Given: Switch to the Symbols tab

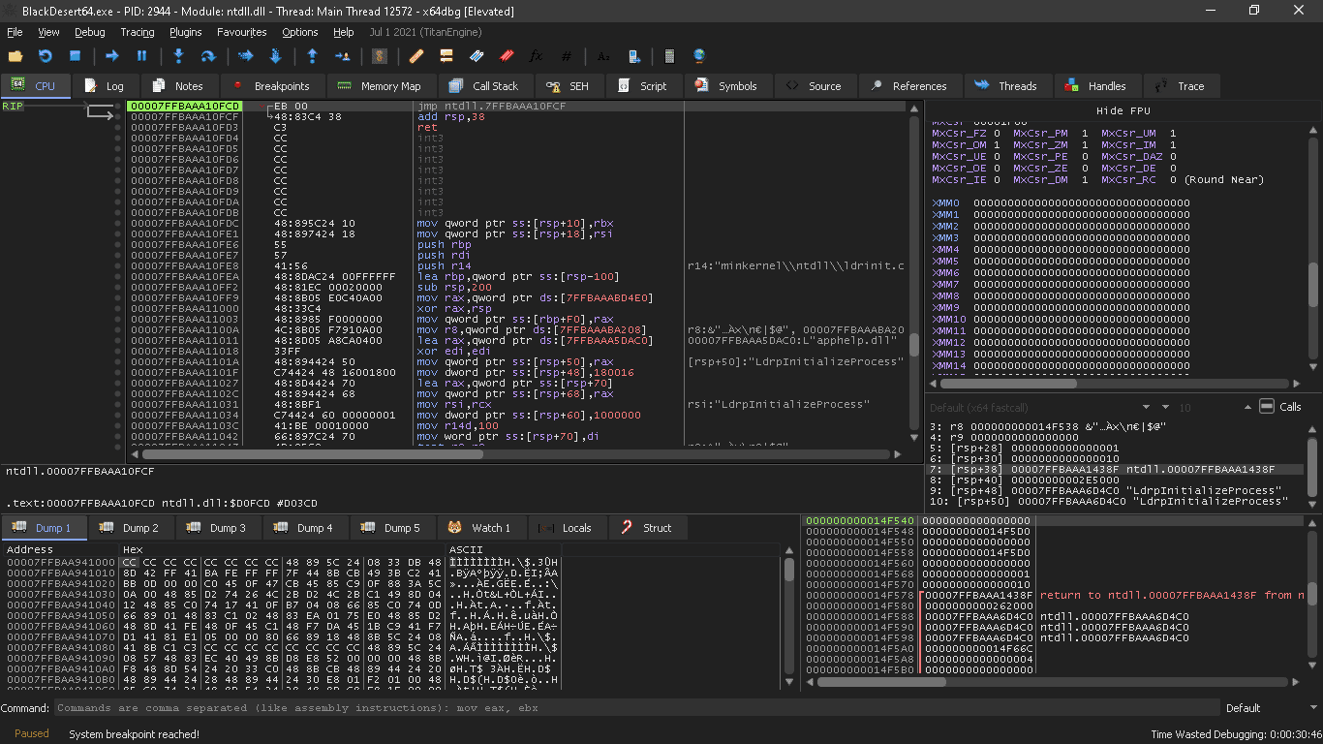Looking at the screenshot, I should 726,86.
